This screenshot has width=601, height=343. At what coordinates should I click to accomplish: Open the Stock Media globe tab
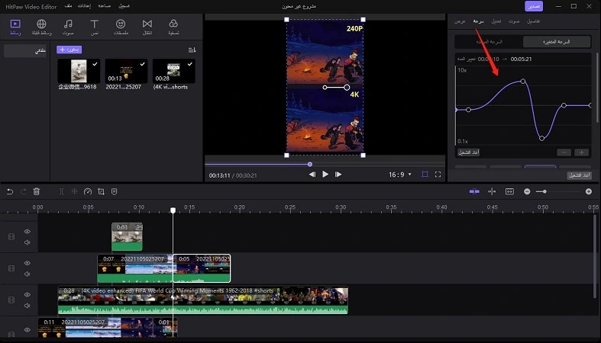tap(41, 27)
